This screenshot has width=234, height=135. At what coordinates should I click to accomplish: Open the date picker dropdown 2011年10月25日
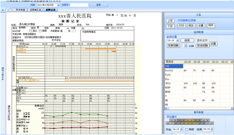(x=58, y=5)
